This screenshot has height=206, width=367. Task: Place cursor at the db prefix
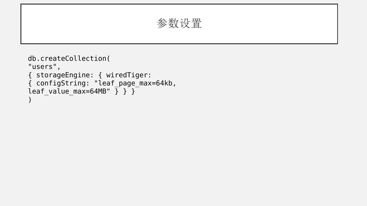coord(32,58)
